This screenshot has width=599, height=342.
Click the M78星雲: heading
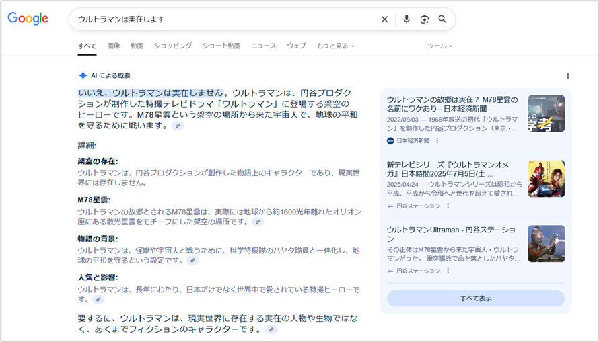[x=94, y=200]
